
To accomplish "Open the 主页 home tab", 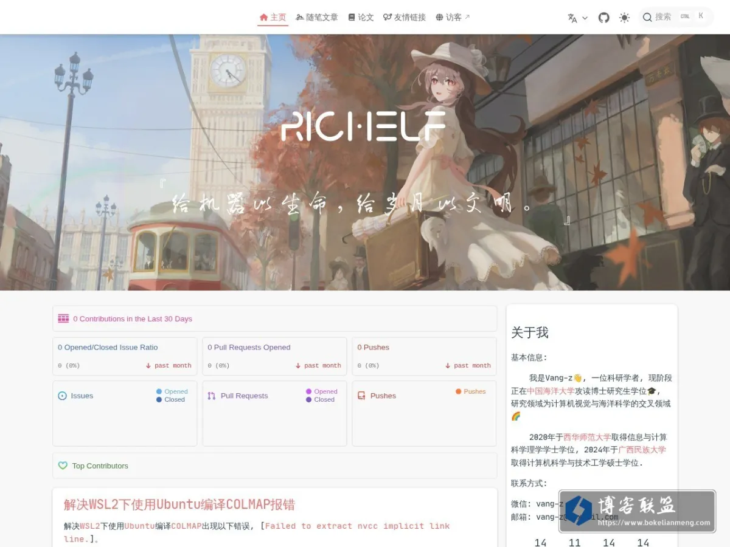I will 273,18.
